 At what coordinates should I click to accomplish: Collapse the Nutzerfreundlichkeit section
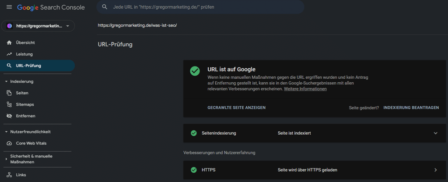pos(6,132)
